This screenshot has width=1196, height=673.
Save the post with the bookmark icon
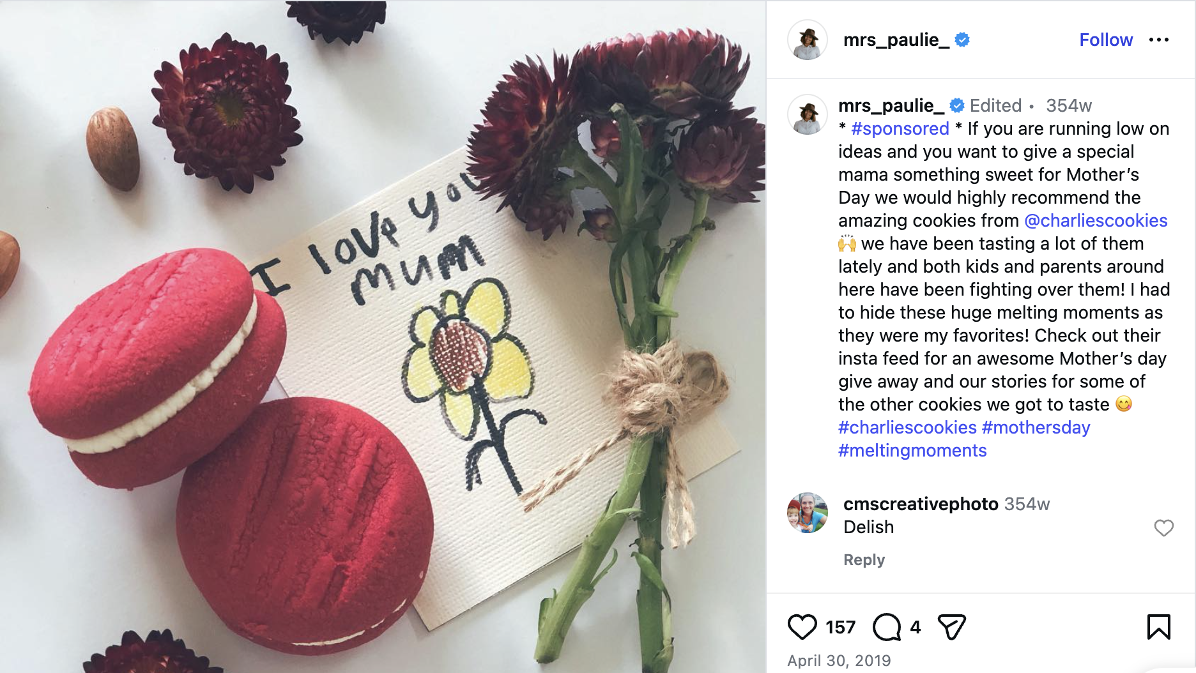pyautogui.click(x=1158, y=627)
